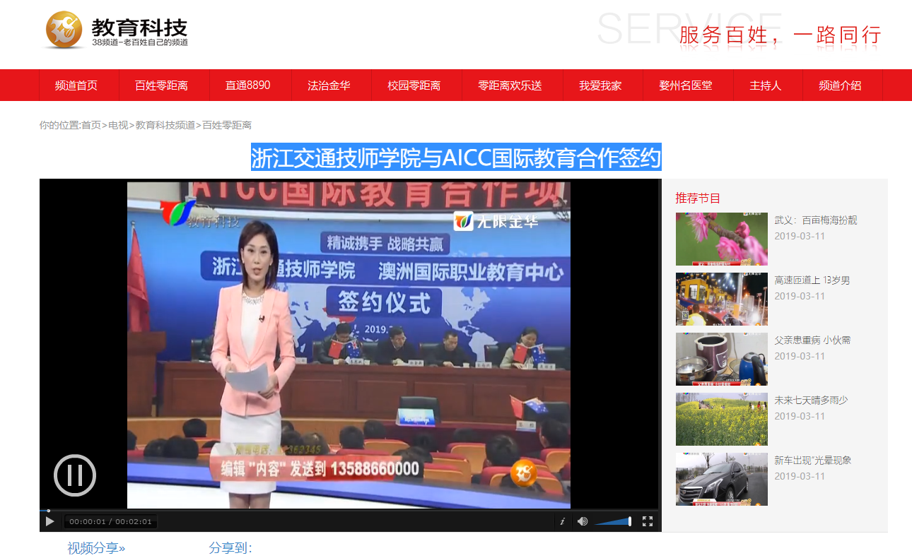The height and width of the screenshot is (558, 912).
Task: Open the 主持人 navigation item
Action: click(x=766, y=85)
